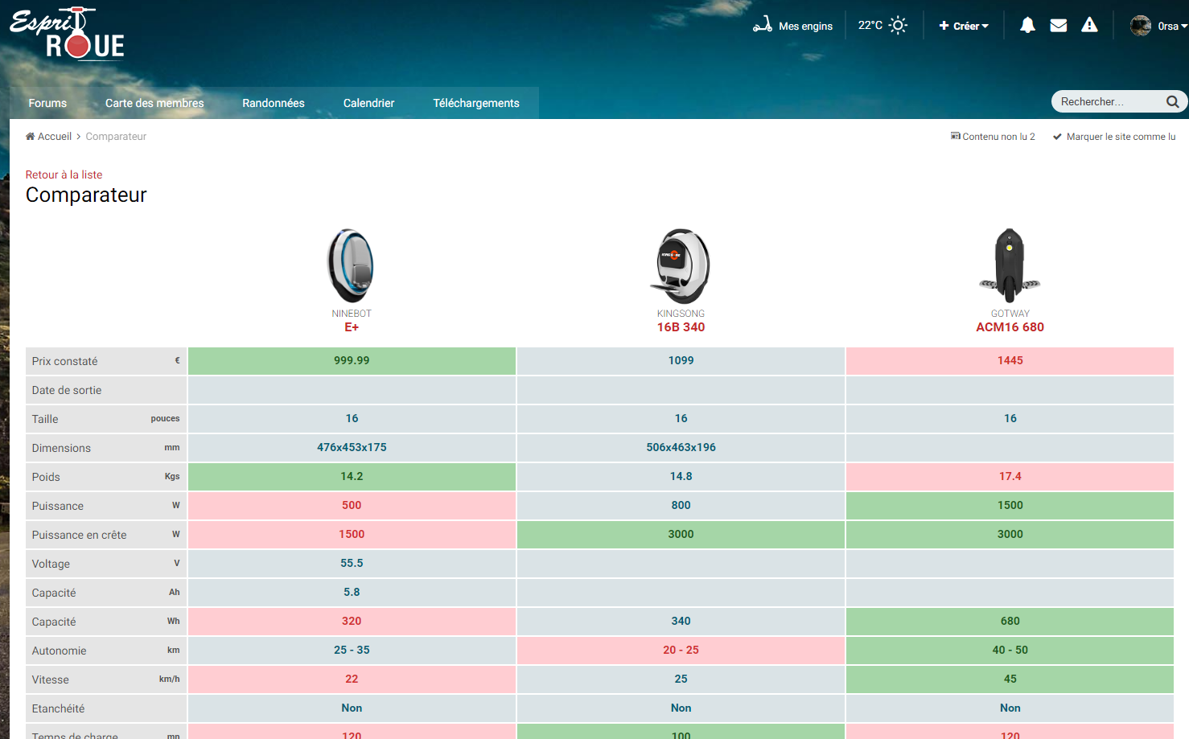Screen dimensions: 1189x739
Task: Click the Ninebot E+ wheel thumbnail
Action: click(x=351, y=265)
